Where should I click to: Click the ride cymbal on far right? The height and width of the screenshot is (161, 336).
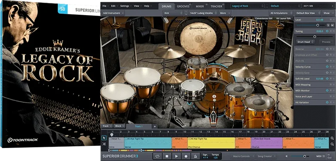click(x=272, y=76)
